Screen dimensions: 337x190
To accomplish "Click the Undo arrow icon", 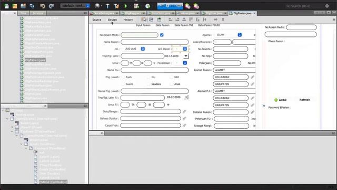I will 43,6.
